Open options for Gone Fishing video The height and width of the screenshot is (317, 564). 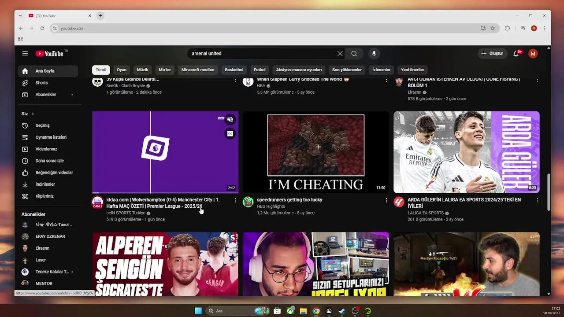[x=537, y=80]
